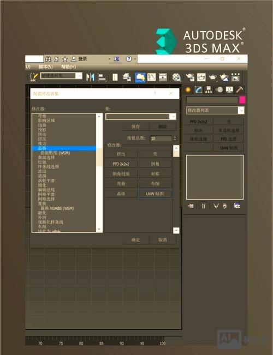The image size is (273, 355).
Task: Open Rendered Frame Window teapot icon
Action: pyautogui.click(x=201, y=77)
